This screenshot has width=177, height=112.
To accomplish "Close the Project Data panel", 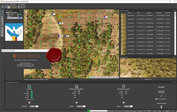I will point(22,11).
